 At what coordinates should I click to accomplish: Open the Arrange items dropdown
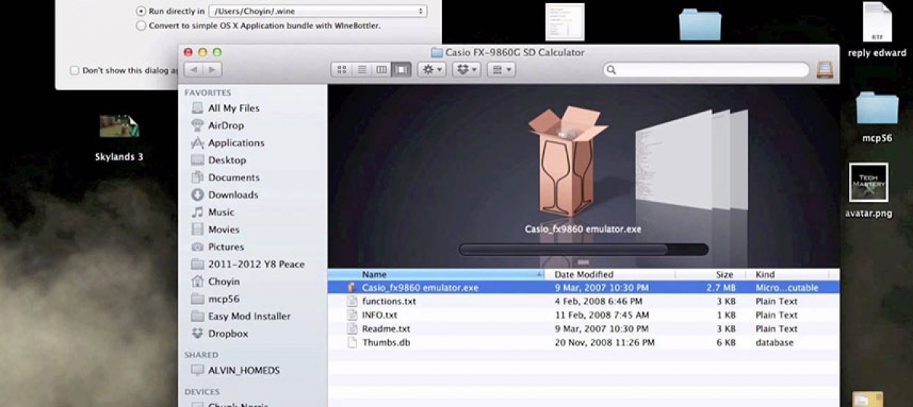coord(501,69)
